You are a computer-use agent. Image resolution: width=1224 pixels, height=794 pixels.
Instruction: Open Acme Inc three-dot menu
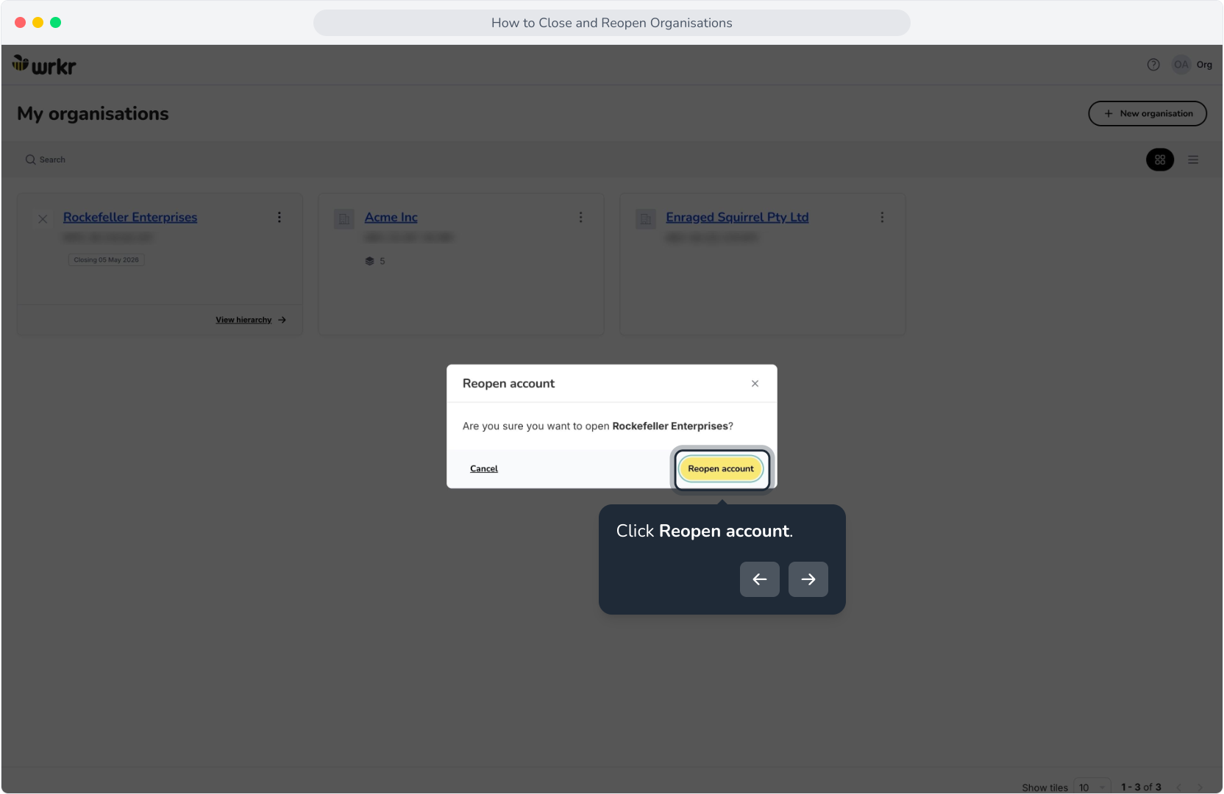[x=581, y=218]
